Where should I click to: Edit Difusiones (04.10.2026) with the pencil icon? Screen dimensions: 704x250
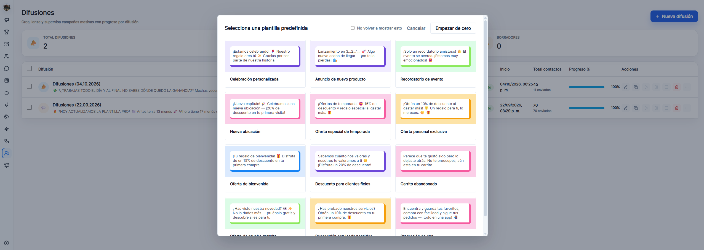click(626, 87)
